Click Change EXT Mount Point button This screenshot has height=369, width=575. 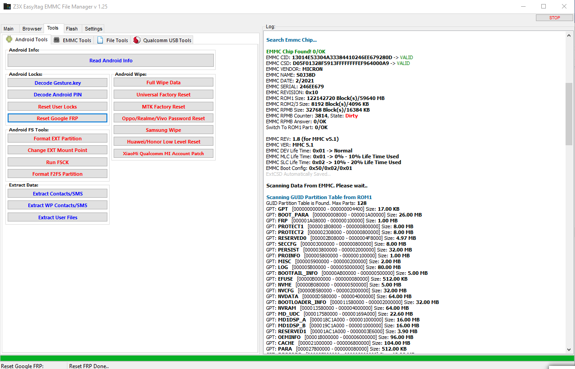(x=57, y=150)
